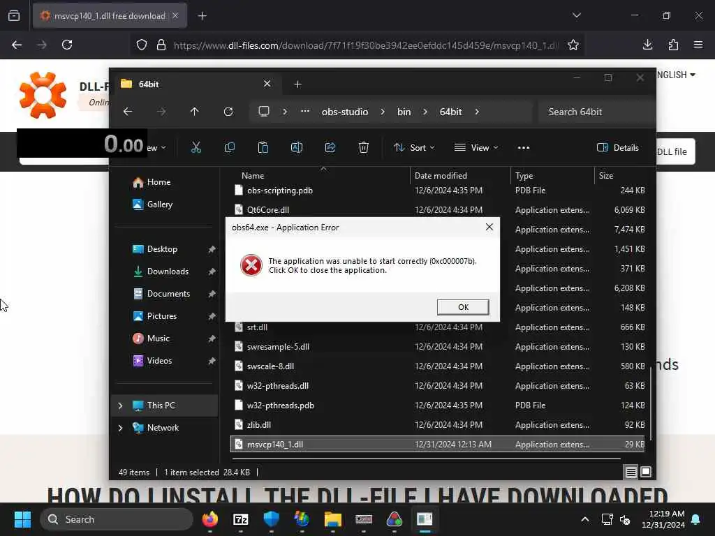The height and width of the screenshot is (536, 715).
Task: Open the View dropdown in Explorer
Action: (x=476, y=148)
